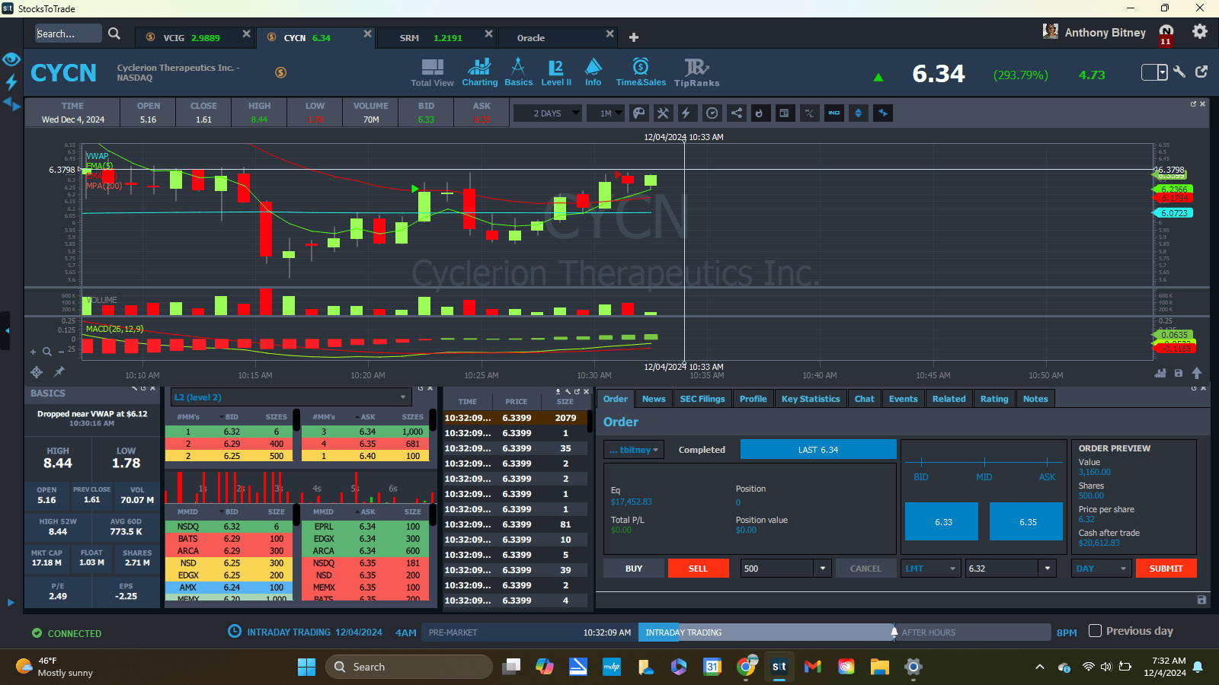Open the Level II module
The width and height of the screenshot is (1219, 685).
point(556,73)
